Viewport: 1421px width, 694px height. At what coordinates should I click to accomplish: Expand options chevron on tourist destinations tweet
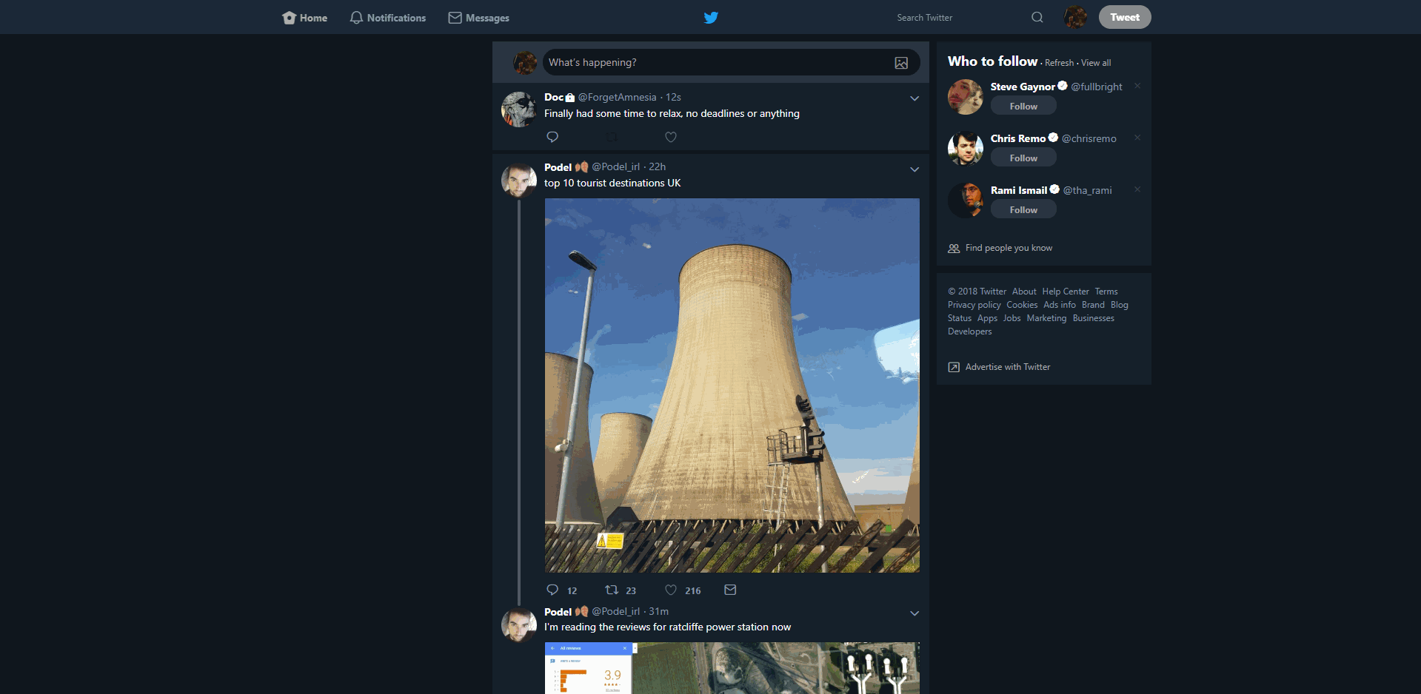tap(915, 169)
